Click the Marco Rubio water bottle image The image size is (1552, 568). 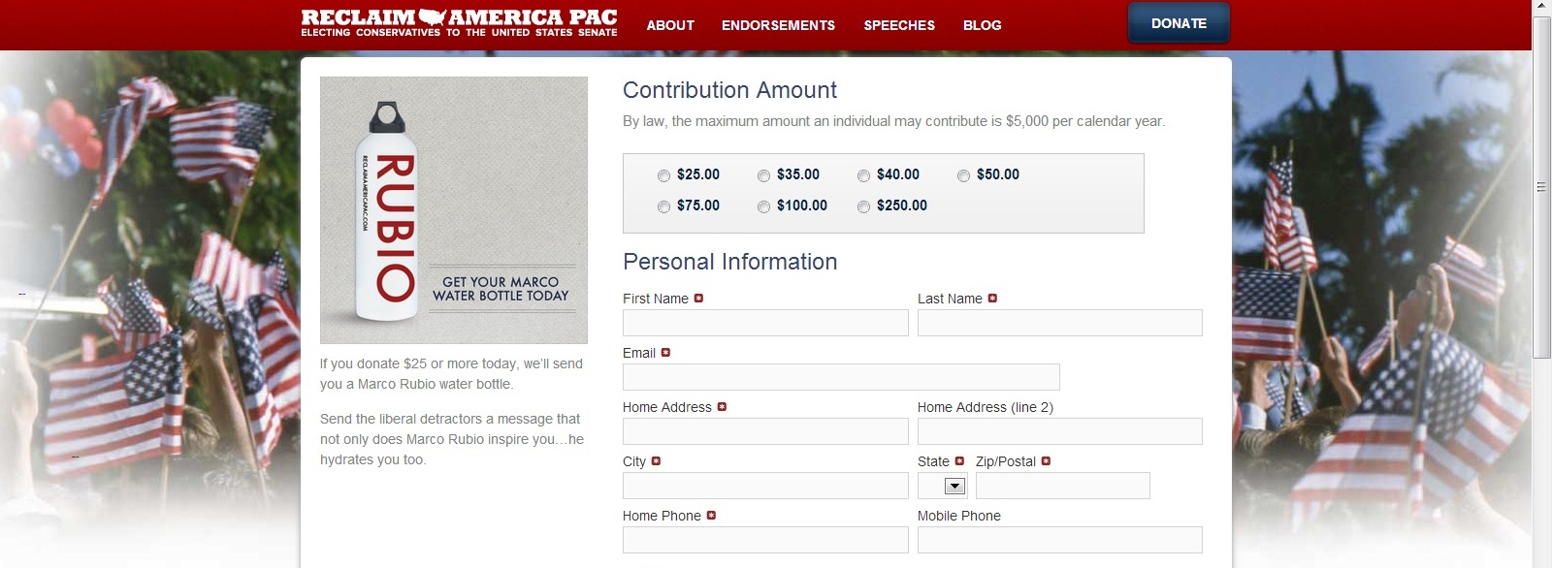(453, 209)
